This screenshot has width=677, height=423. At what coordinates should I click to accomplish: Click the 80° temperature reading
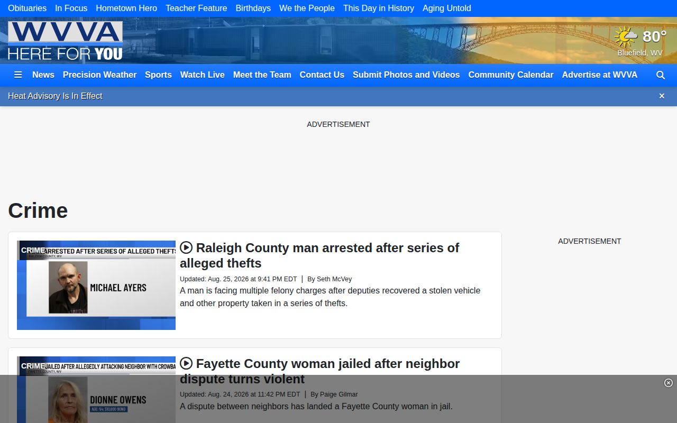point(654,36)
